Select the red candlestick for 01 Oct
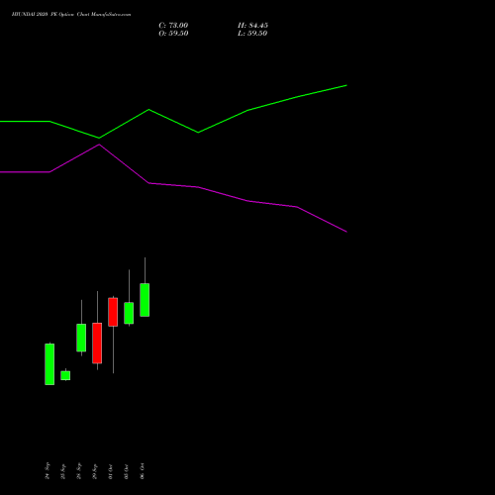 pyautogui.click(x=113, y=312)
